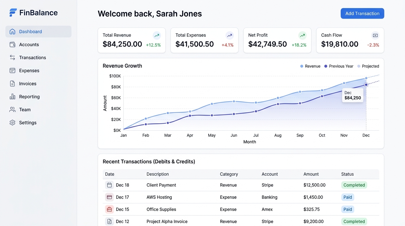Click the Description column header

pyautogui.click(x=158, y=174)
